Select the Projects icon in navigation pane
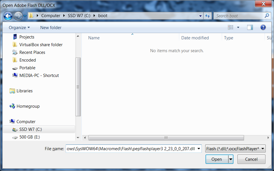Viewport: 274px width, 171px height. pos(15,37)
